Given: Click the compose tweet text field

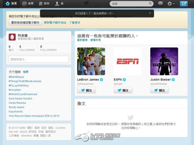Looking at the screenshot, I should coord(38,59).
